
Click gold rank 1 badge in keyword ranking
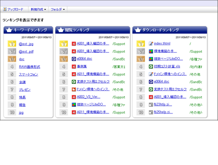coord(12,44)
